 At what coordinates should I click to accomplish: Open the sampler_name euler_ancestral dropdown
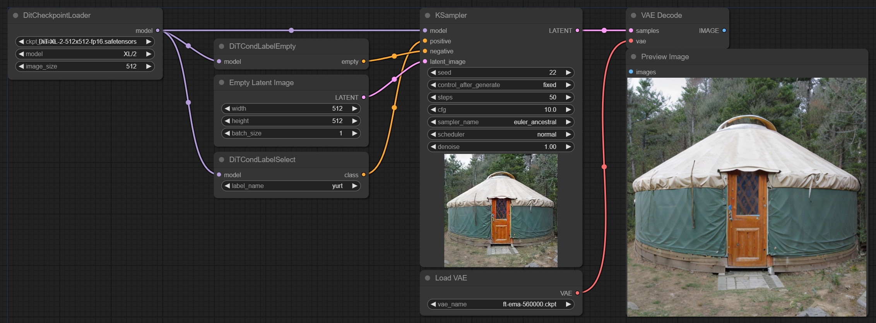tap(501, 122)
